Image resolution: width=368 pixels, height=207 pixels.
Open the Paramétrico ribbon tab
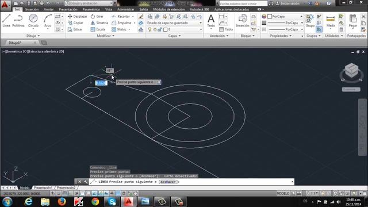91,9
